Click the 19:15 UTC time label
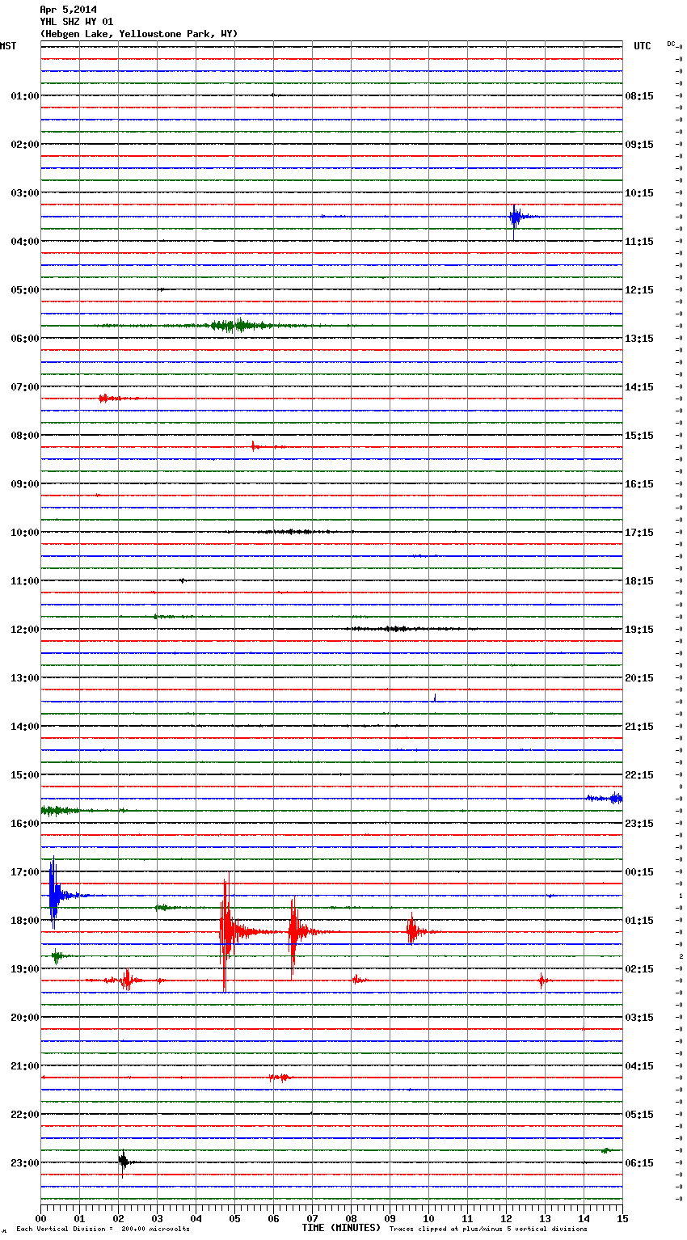Viewport: 687px width, 1240px height. point(639,630)
